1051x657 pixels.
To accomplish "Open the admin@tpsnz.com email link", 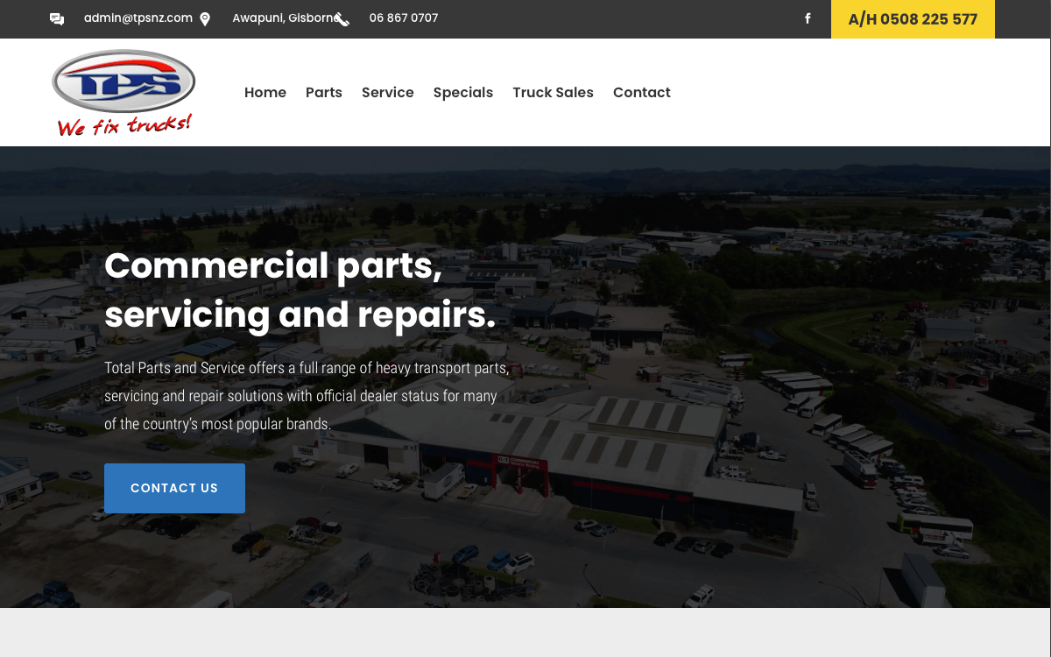I will (138, 18).
